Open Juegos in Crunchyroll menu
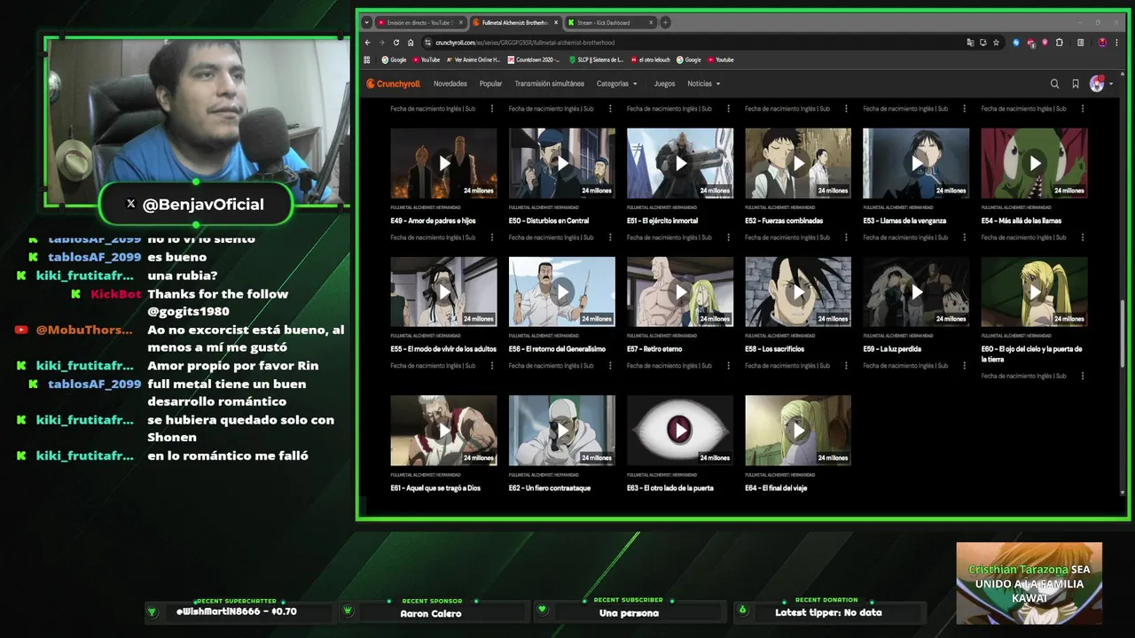This screenshot has width=1135, height=638. coord(664,83)
